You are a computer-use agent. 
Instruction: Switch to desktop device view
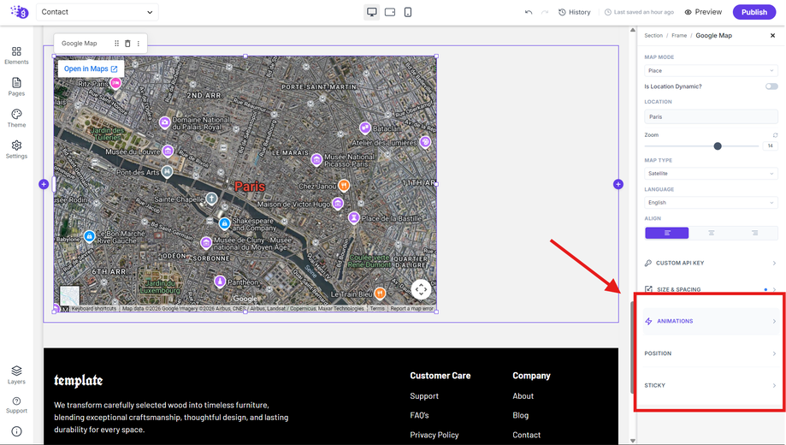click(372, 12)
